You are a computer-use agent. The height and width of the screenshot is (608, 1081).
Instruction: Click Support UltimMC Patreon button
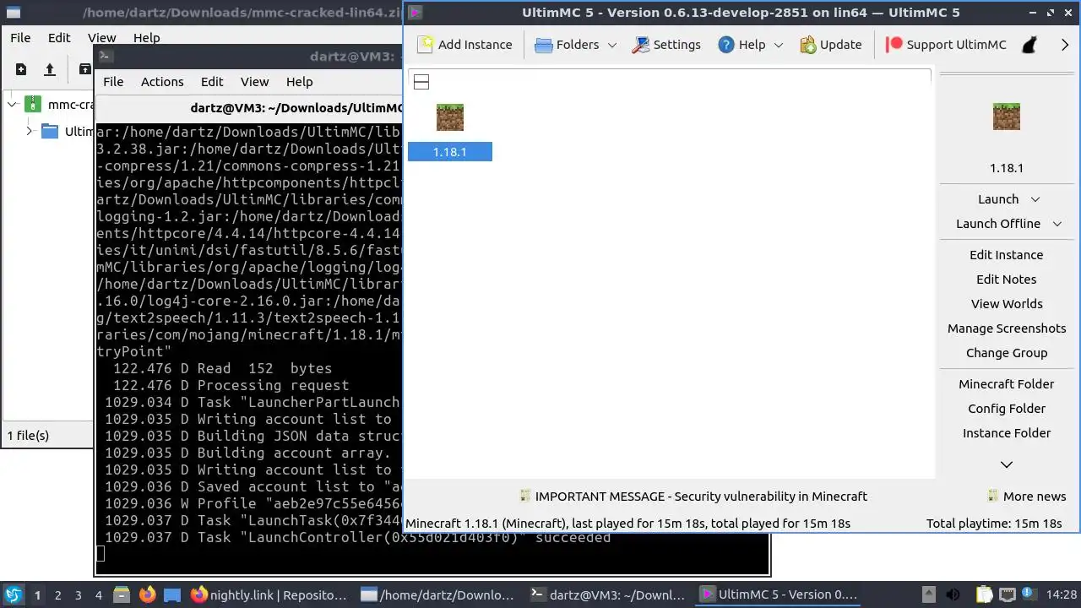[946, 45]
